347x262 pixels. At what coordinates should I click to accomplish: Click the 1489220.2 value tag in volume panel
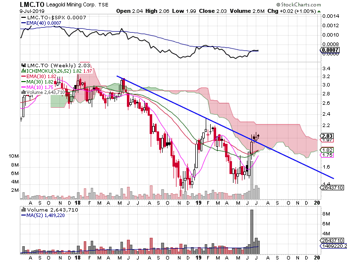point(334,246)
